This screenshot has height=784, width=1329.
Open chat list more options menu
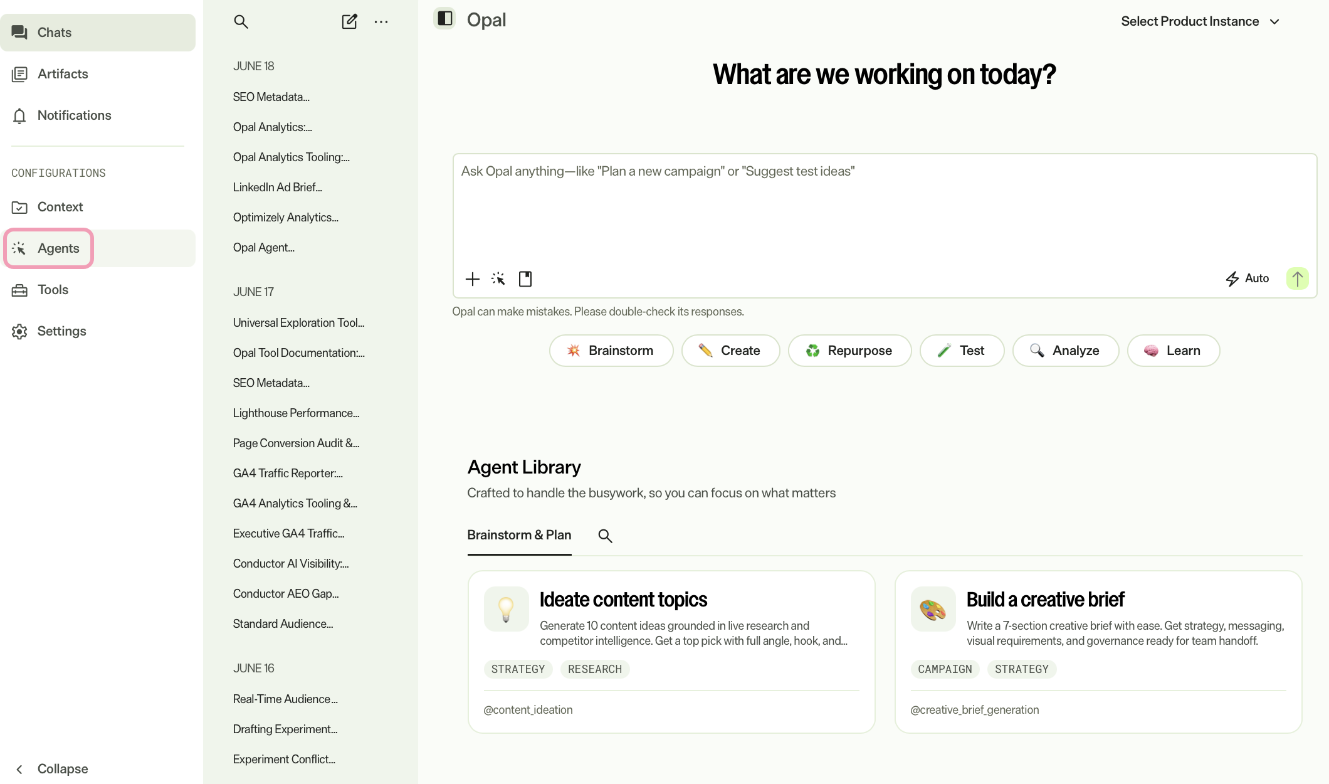click(381, 22)
